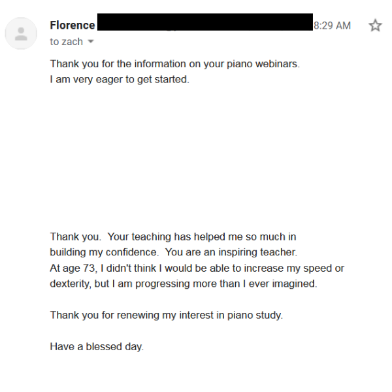Screen dimensions: 392x392
Task: Click the 8:29 AM timestamp
Action: (332, 25)
